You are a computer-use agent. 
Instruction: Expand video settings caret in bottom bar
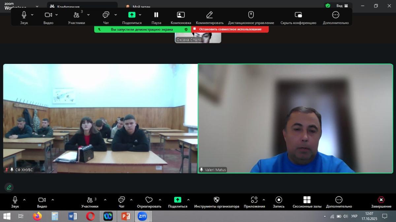[x=52, y=200]
